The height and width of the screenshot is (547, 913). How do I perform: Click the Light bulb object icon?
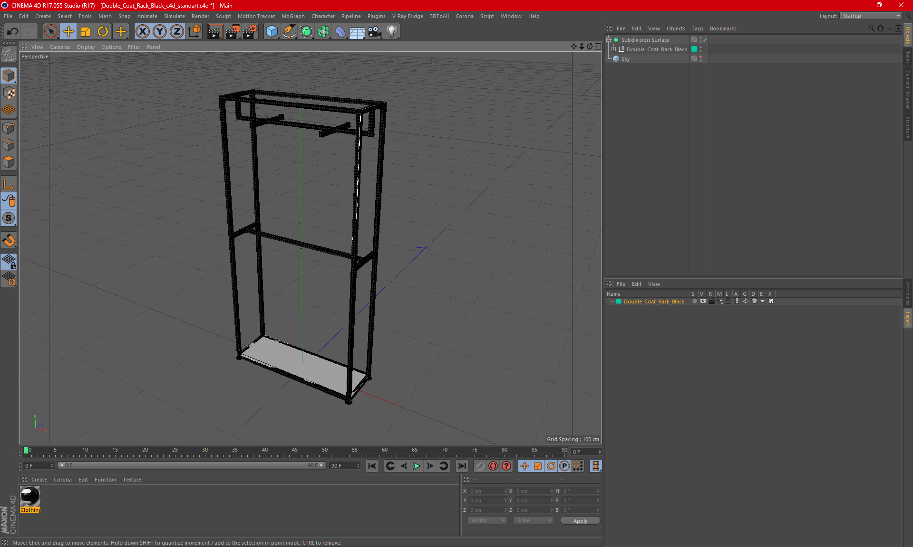tap(391, 32)
